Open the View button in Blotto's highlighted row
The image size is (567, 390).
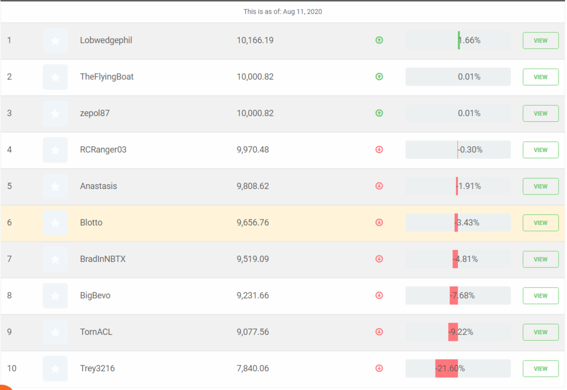click(540, 223)
